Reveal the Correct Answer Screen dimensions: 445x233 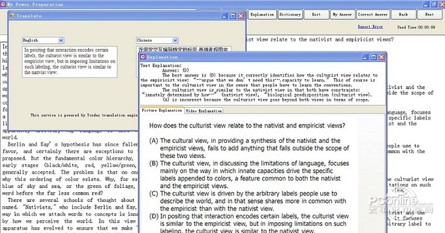coord(373,15)
